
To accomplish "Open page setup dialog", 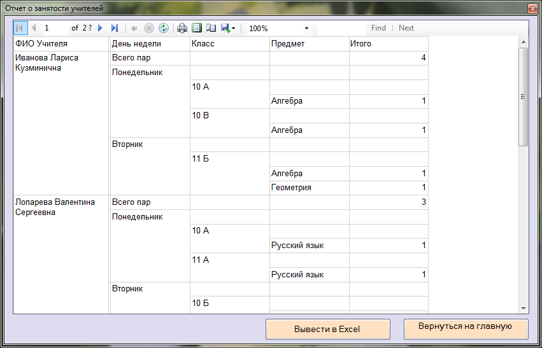I will tap(211, 28).
